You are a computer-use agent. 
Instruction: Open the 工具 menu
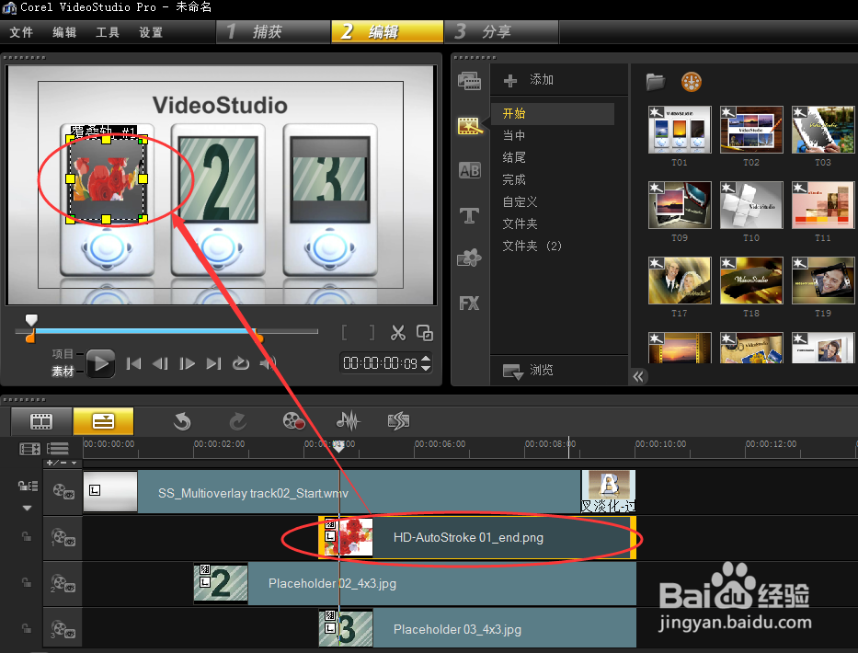(x=108, y=32)
